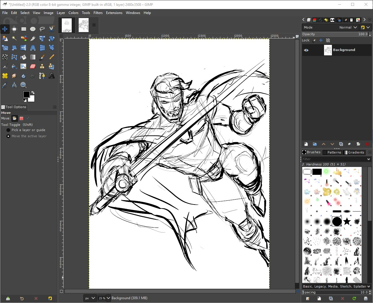Screen dimensions: 373x303
Task: Select the Ellipse Select tool
Action: coord(33,29)
